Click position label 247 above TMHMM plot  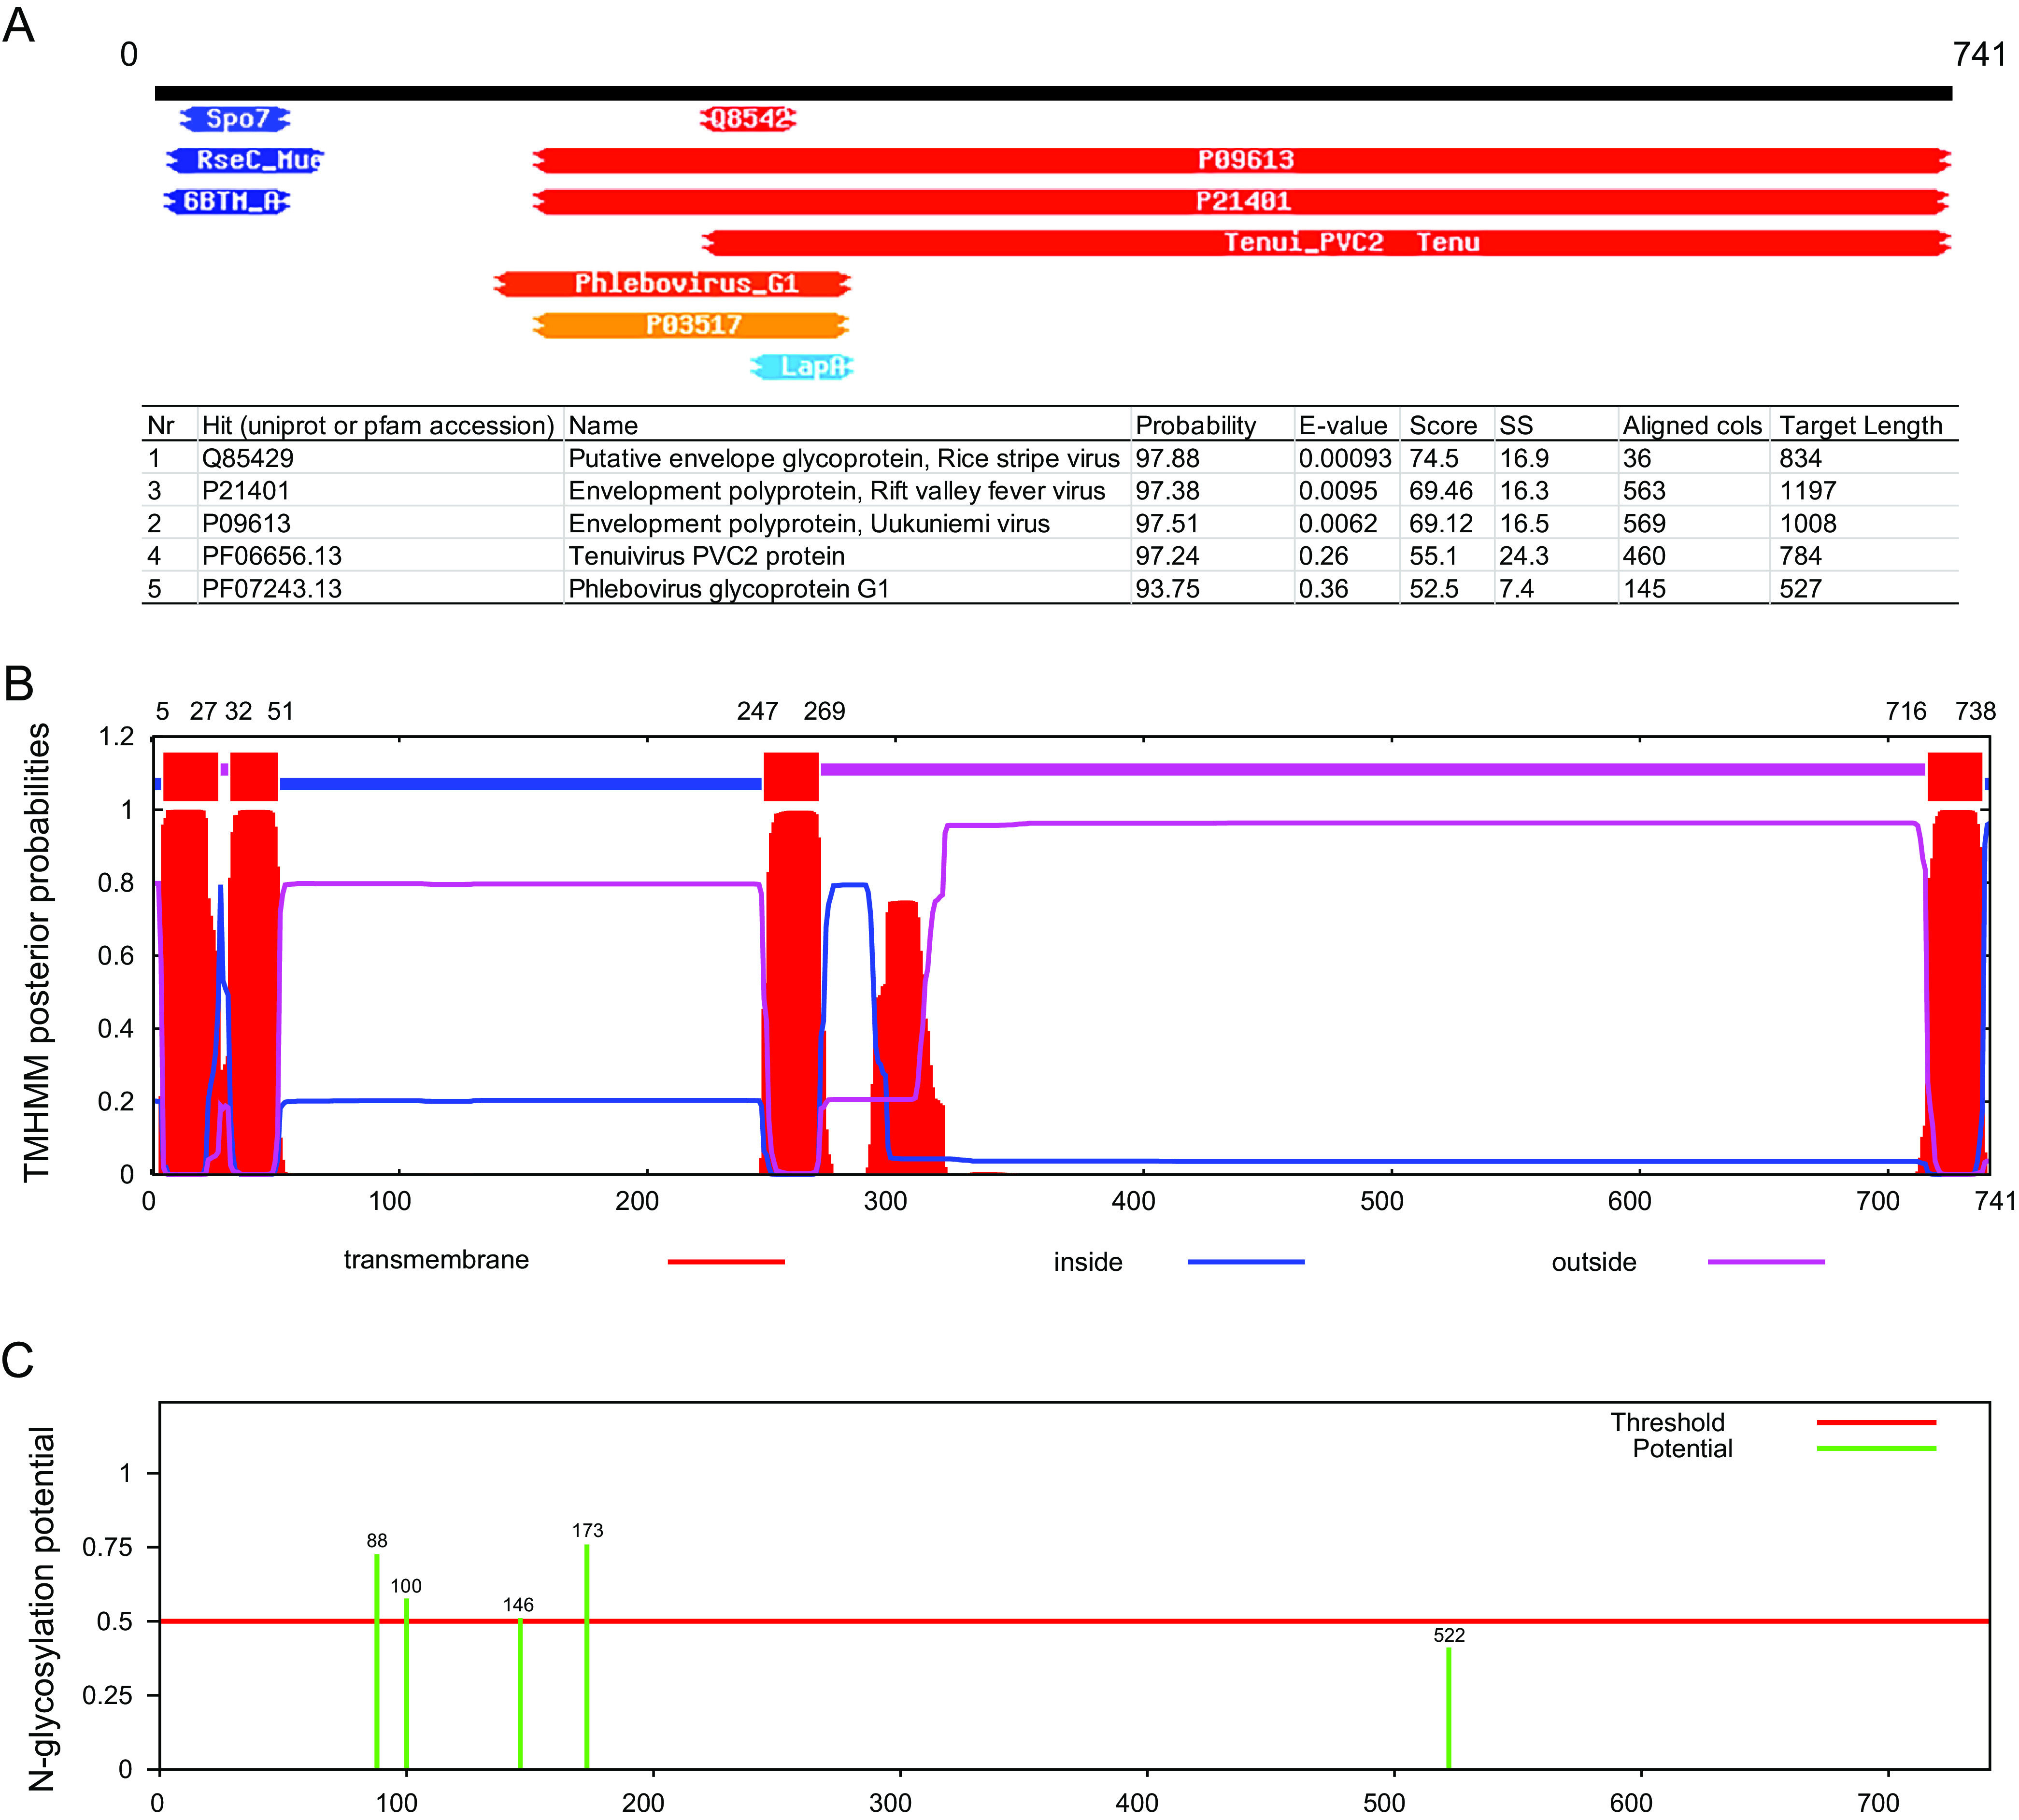tap(757, 711)
